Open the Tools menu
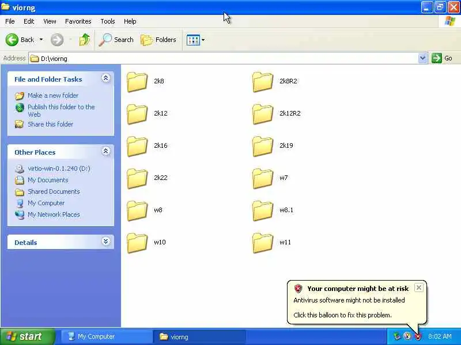This screenshot has width=461, height=345. tap(108, 21)
